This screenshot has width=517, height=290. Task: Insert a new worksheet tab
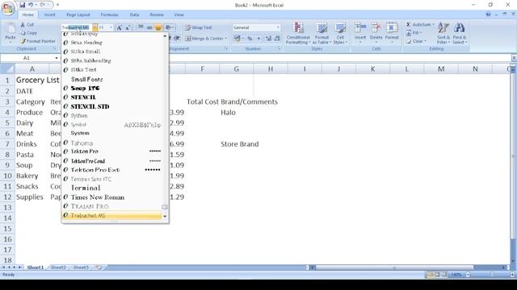click(99, 267)
